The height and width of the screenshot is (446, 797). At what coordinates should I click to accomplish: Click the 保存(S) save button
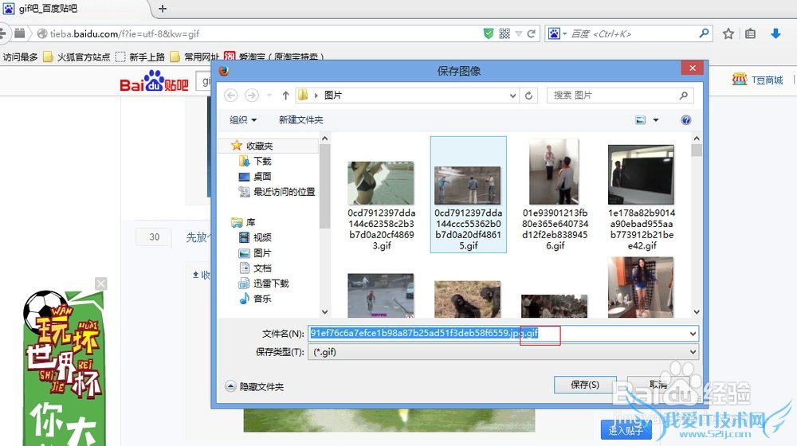coord(585,385)
